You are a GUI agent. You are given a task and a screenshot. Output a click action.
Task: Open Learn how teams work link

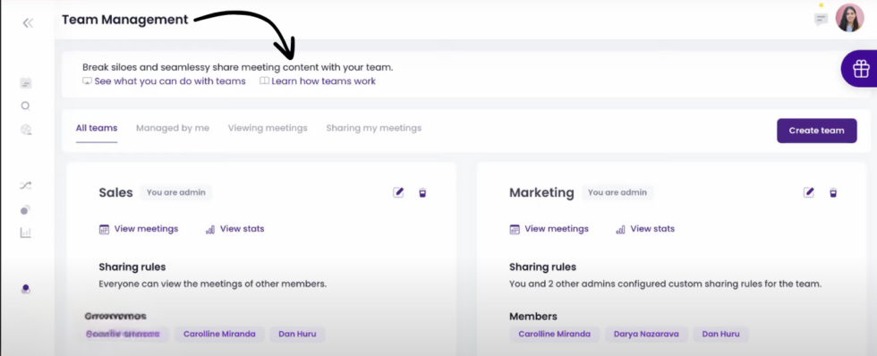click(318, 81)
